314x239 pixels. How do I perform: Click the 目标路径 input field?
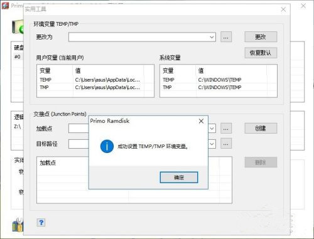click(78, 144)
